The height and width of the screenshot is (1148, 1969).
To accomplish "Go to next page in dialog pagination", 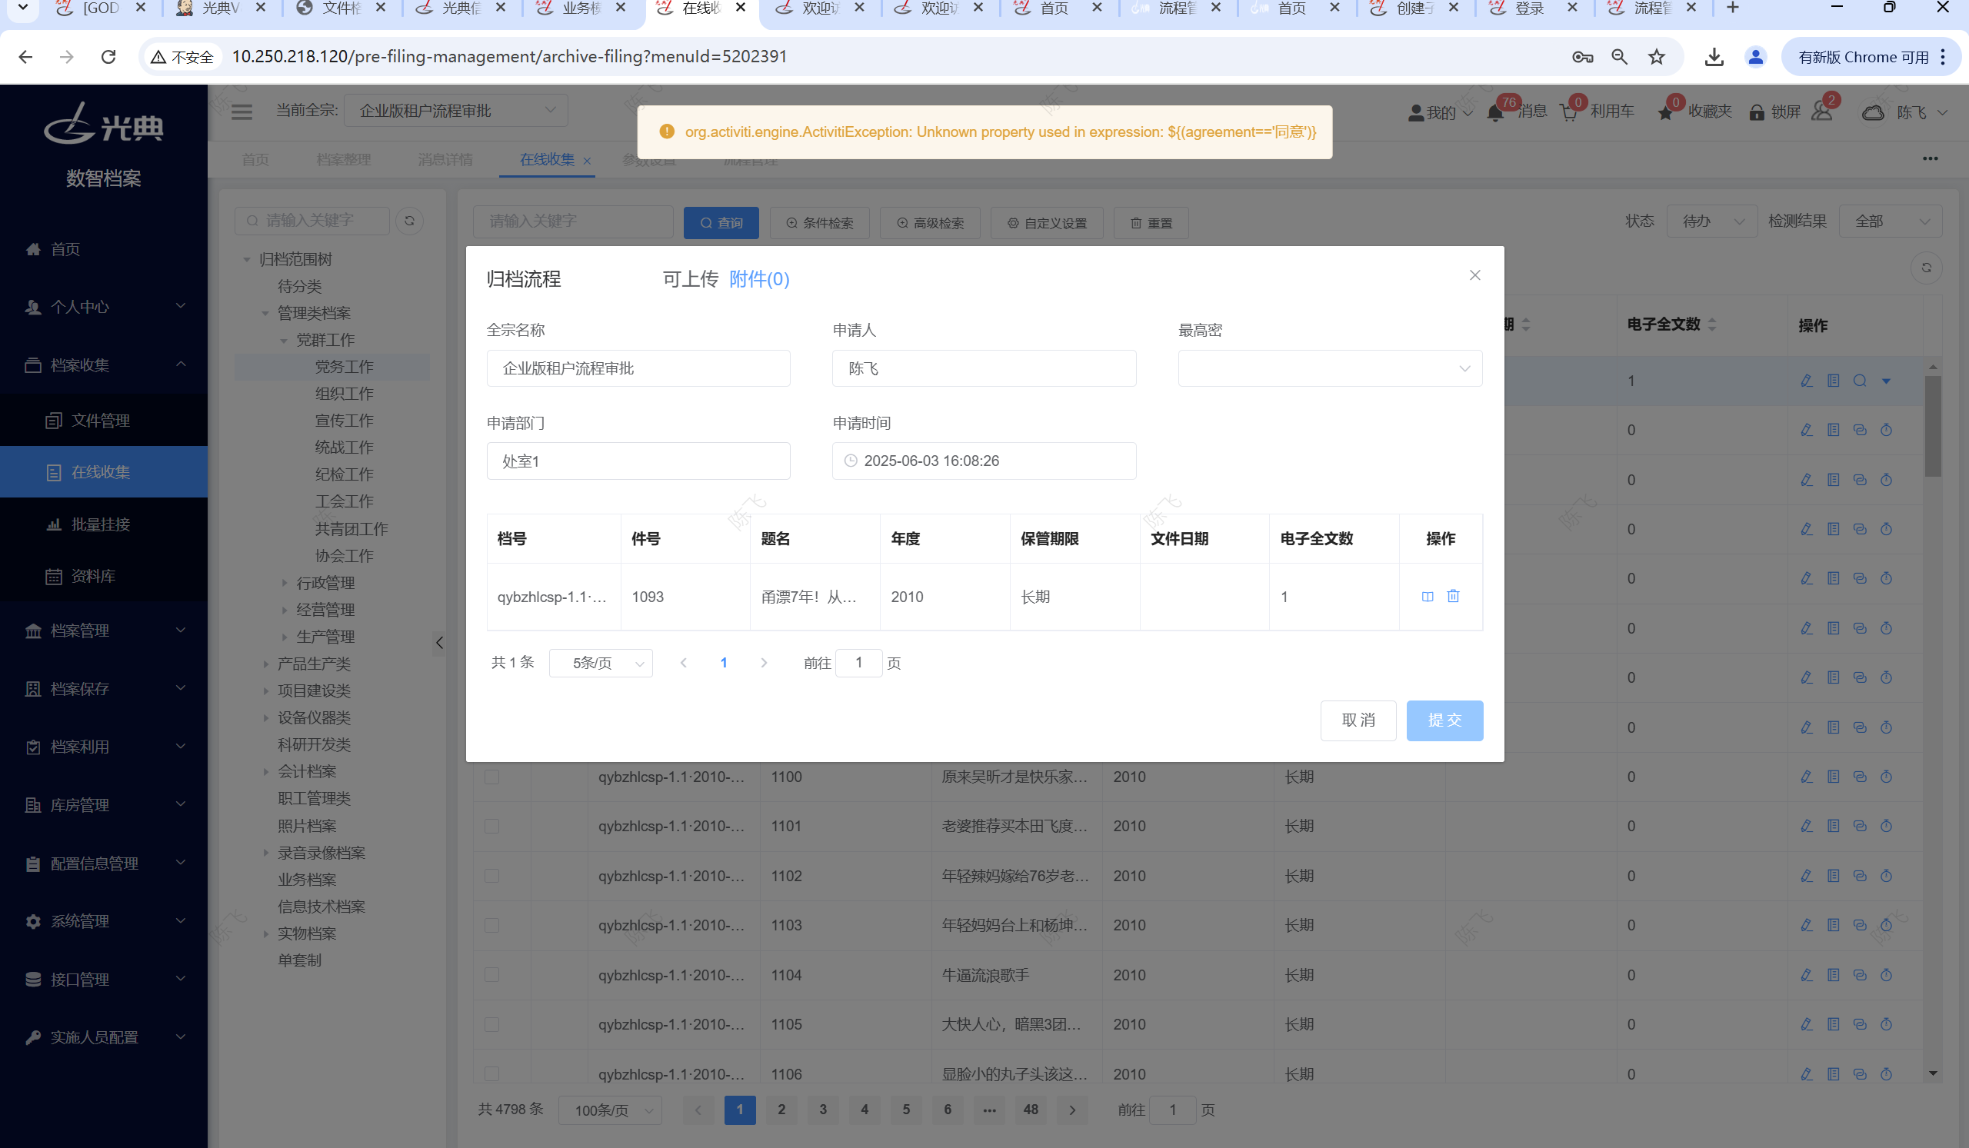I will coord(764,663).
